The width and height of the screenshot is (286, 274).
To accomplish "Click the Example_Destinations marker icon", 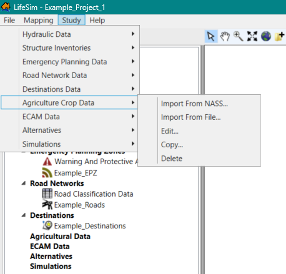I will pyautogui.click(x=47, y=225).
